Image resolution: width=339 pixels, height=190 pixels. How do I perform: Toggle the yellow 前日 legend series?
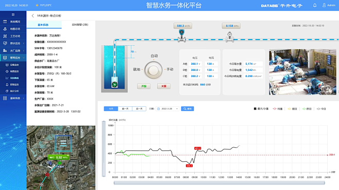(x=293, y=109)
